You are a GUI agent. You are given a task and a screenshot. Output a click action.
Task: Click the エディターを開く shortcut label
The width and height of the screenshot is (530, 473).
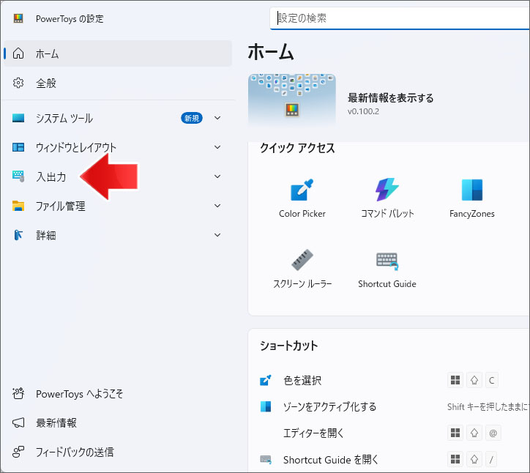pyautogui.click(x=313, y=433)
